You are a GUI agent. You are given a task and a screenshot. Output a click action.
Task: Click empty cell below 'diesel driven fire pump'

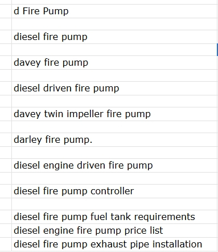pyautogui.click(x=114, y=101)
